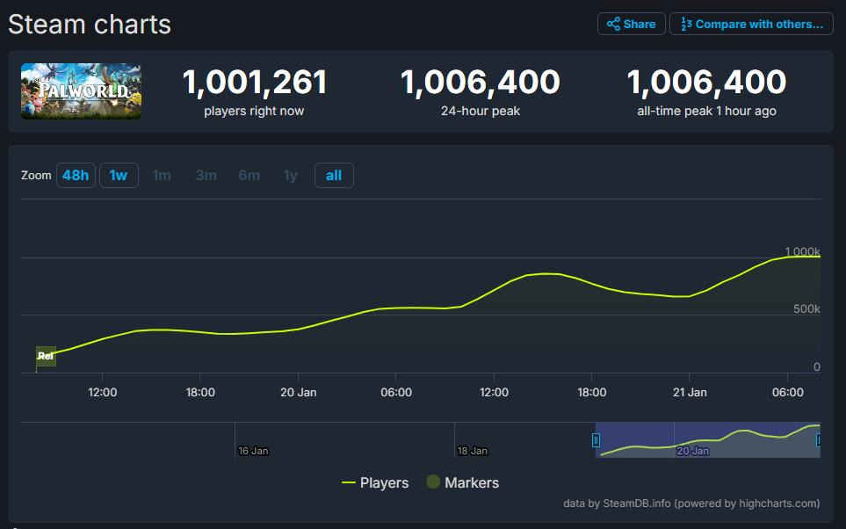Click the highlighted navigator selection area
This screenshot has height=529, width=846.
tap(707, 439)
